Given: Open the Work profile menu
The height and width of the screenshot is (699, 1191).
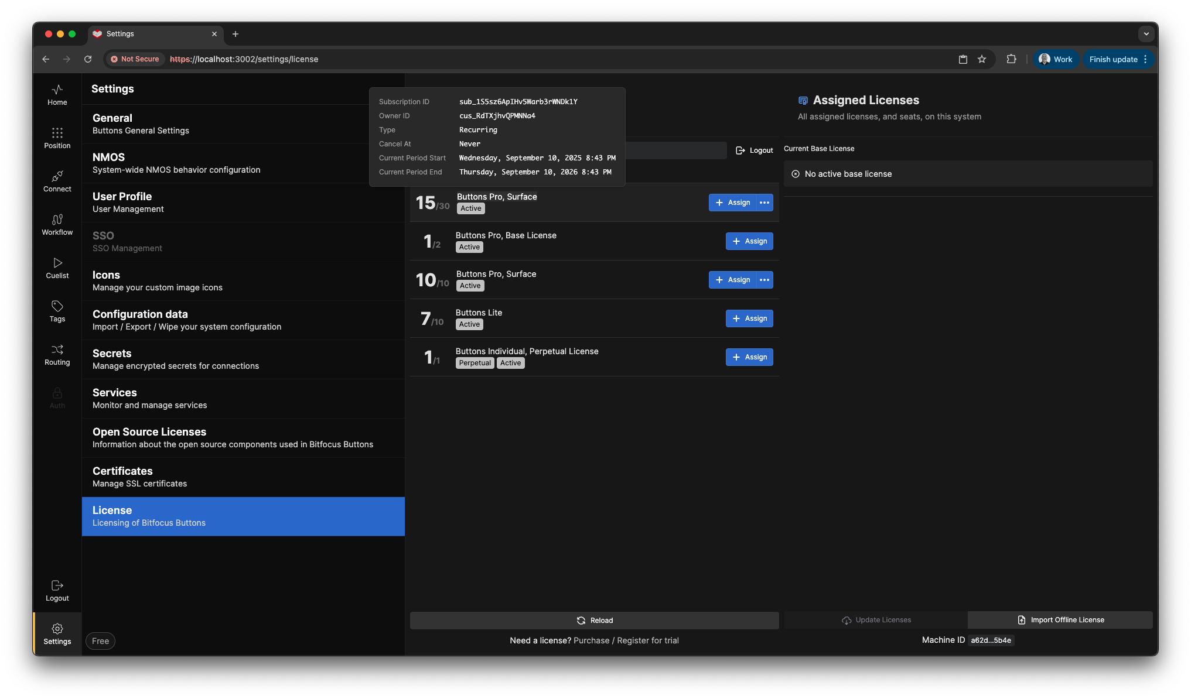Looking at the screenshot, I should click(1056, 59).
